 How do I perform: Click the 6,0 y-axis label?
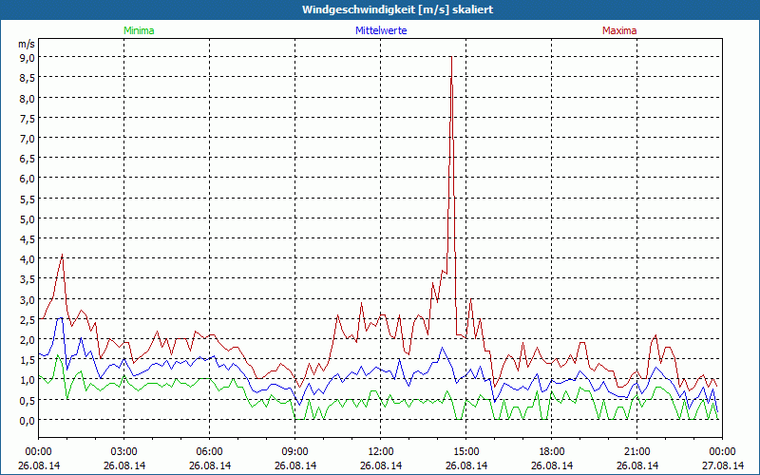(x=27, y=179)
